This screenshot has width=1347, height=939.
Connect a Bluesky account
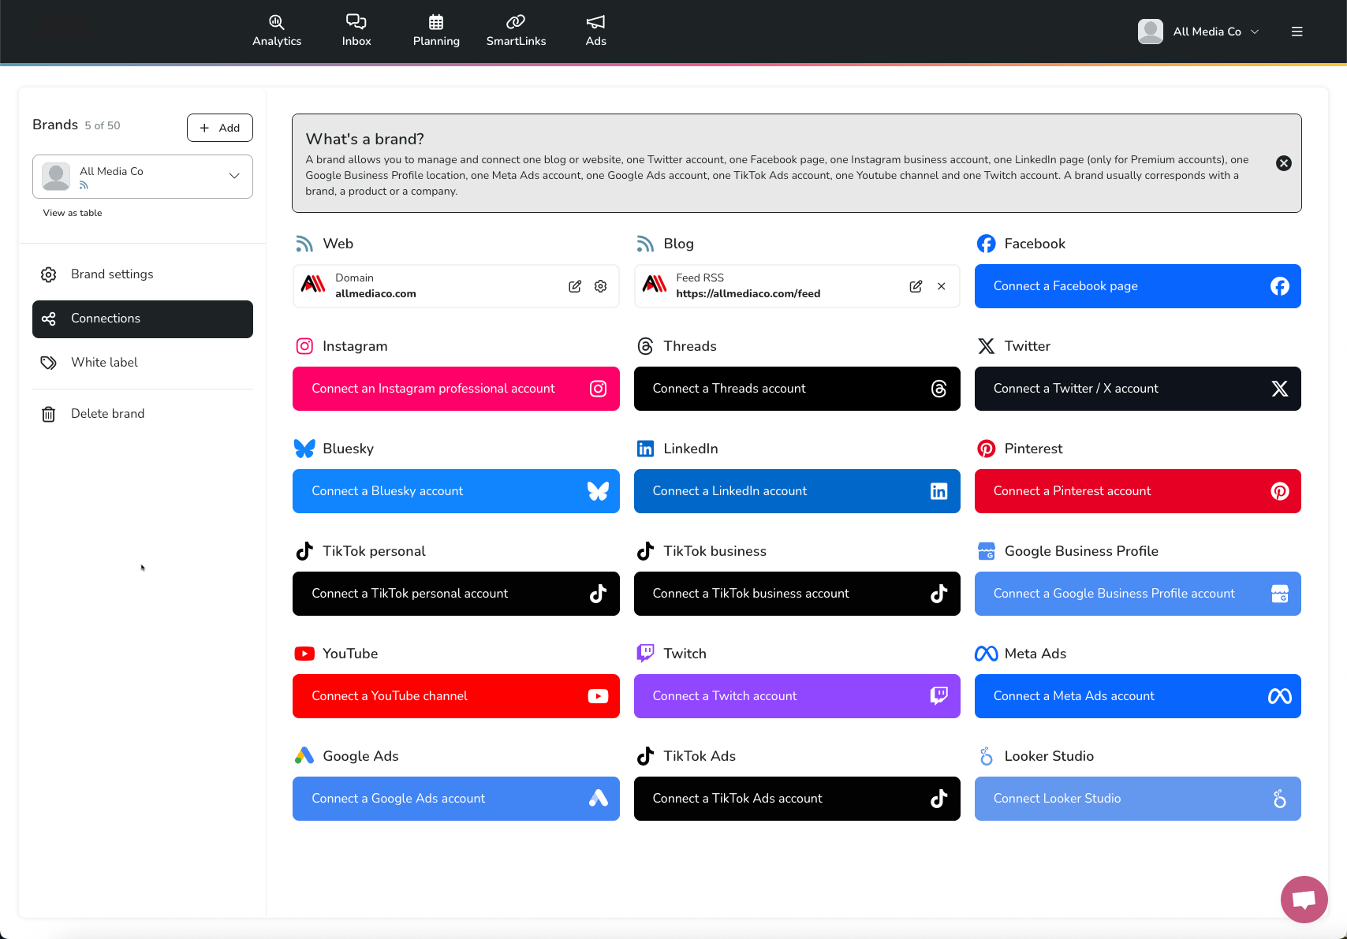coord(456,491)
